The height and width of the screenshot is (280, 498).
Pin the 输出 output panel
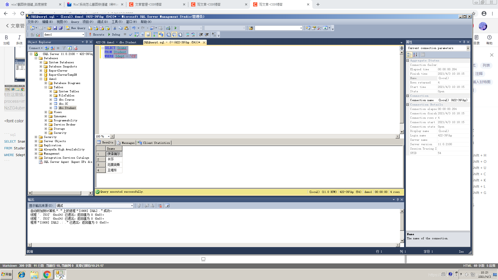(x=398, y=200)
